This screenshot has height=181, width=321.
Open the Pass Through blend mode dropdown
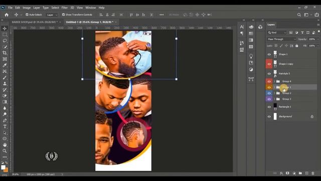[x=281, y=39]
